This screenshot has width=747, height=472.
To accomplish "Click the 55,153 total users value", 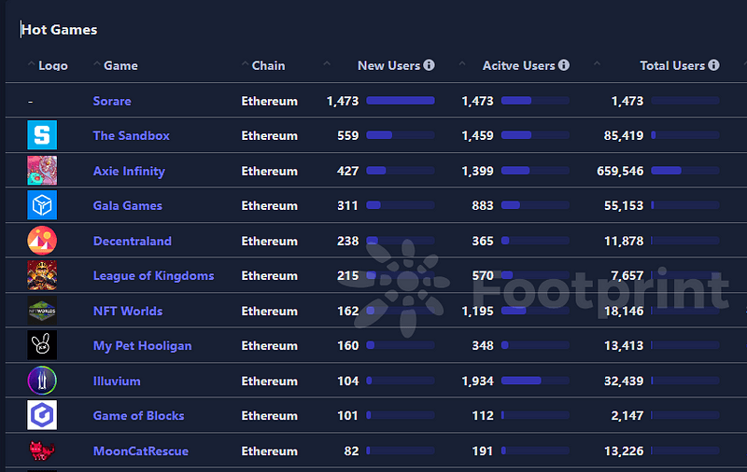I will point(624,205).
